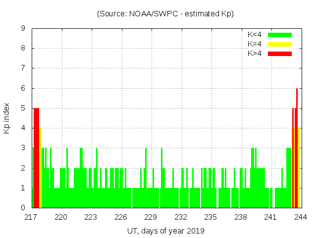Viewport: 317px width, 238px height.
Task: Select the x-axis tick label 235
Action: [211, 217]
